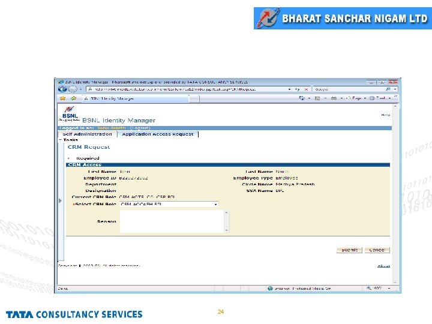Click Reason textarea scroll down arrow
Viewport: 432px width, 324px height.
tap(226, 230)
